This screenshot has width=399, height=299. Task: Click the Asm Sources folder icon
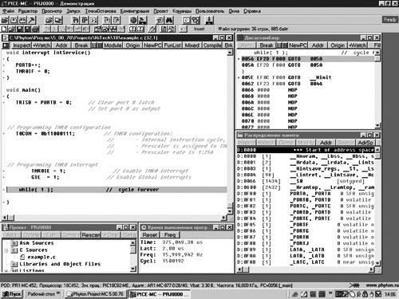[x=14, y=243]
